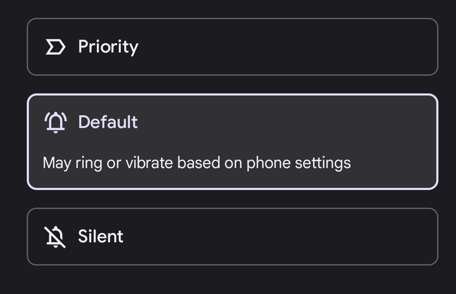Keep Default by tapping its bell icon
Screen dimensions: 456x294
56,122
